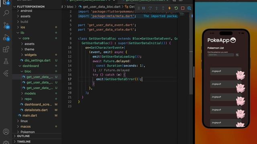Click search magnifier in PokeApp simulator

pyautogui.click(x=237, y=55)
